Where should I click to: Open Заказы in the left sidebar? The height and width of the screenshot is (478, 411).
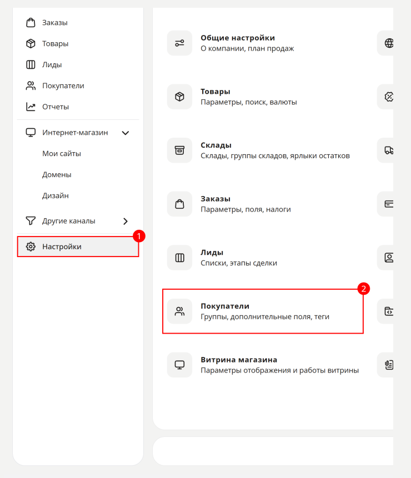pyautogui.click(x=55, y=23)
